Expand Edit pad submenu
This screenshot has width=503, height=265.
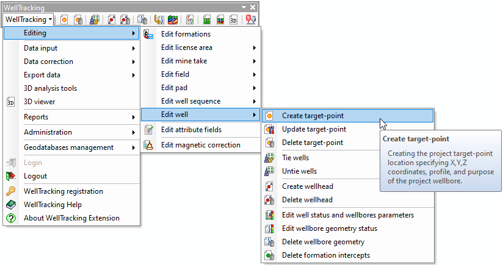(200, 88)
